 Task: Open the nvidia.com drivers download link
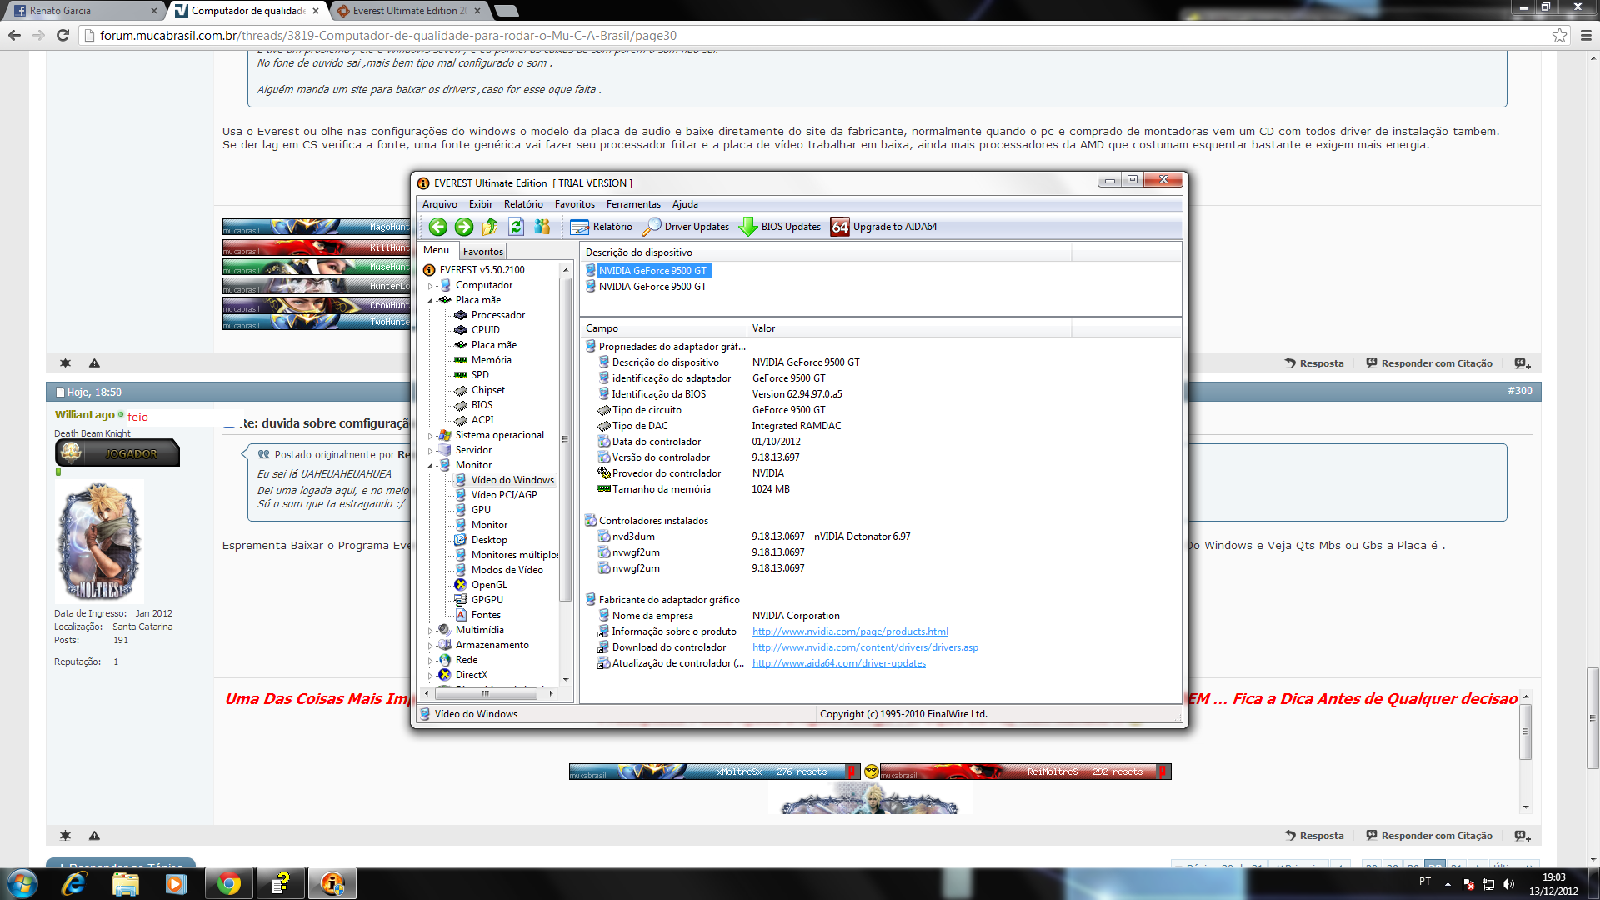[x=864, y=647]
